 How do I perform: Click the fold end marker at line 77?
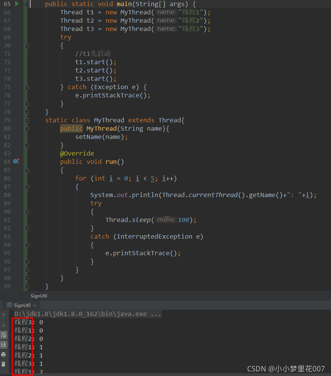27,103
